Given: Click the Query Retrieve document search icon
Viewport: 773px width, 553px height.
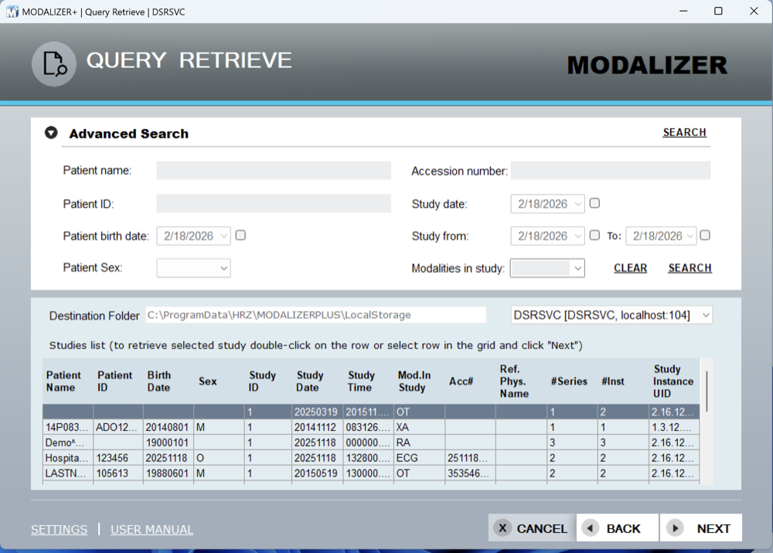Looking at the screenshot, I should click(54, 63).
